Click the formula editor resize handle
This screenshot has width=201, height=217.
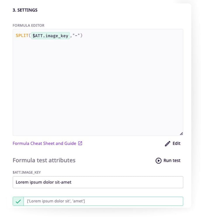click(181, 134)
